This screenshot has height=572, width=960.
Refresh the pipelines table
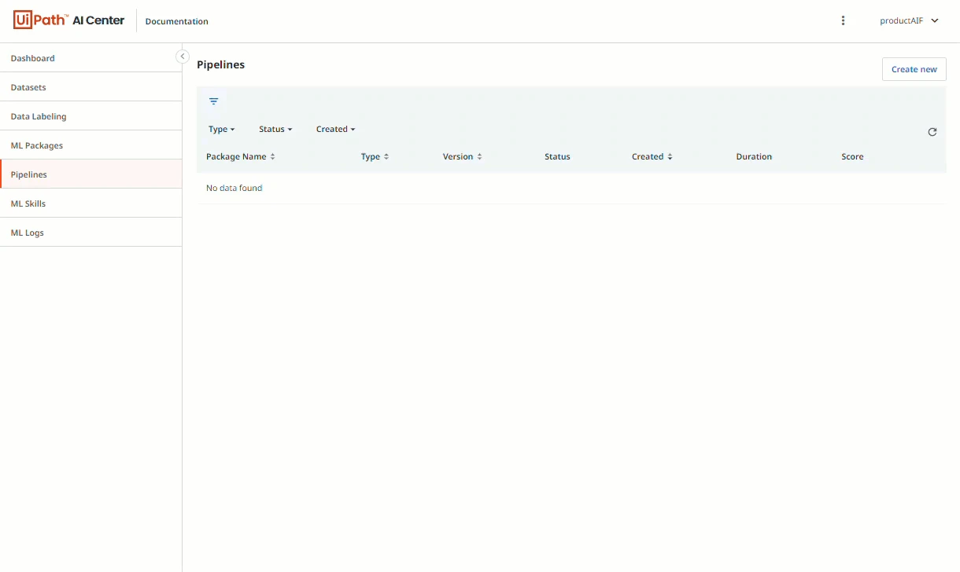click(932, 132)
